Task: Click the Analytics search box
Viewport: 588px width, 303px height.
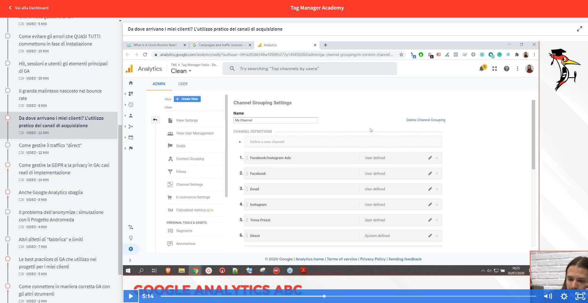Action: 309,69
